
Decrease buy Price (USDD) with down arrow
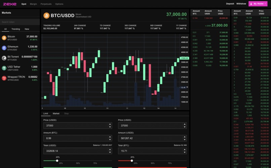[110, 127]
